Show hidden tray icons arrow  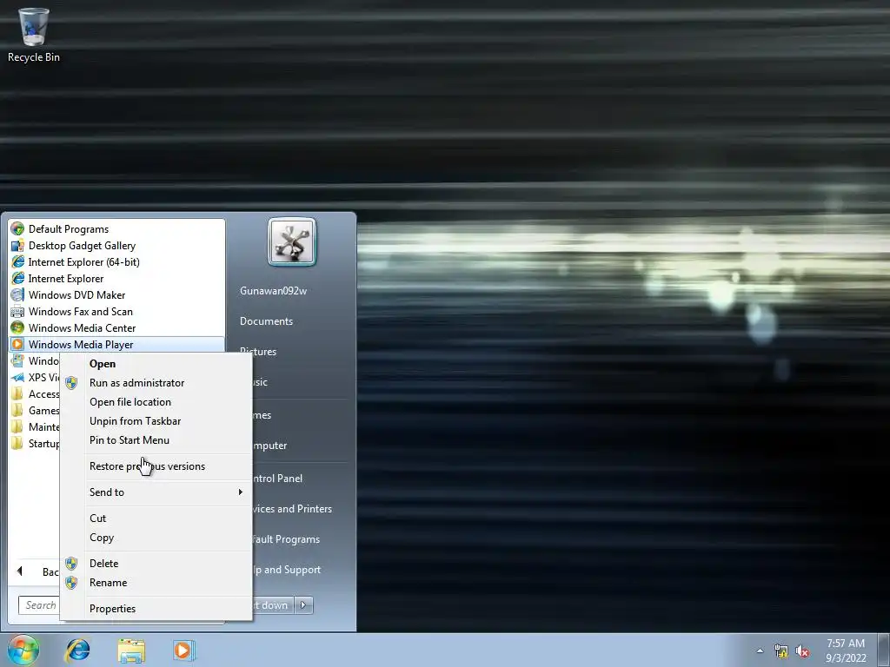point(760,650)
